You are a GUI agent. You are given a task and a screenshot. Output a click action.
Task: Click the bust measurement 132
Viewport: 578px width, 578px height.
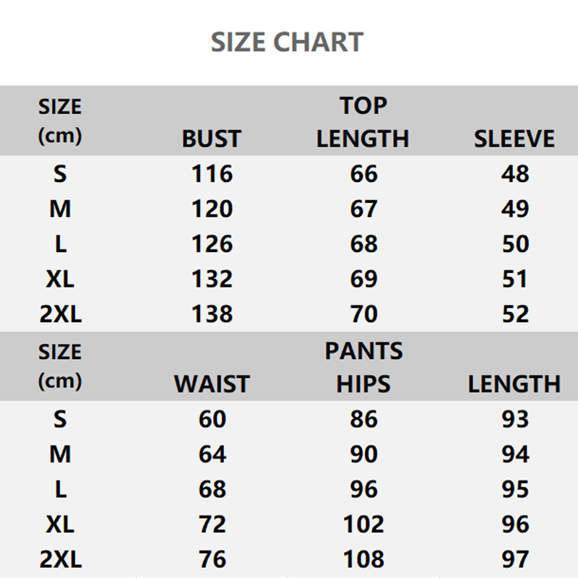pos(212,279)
